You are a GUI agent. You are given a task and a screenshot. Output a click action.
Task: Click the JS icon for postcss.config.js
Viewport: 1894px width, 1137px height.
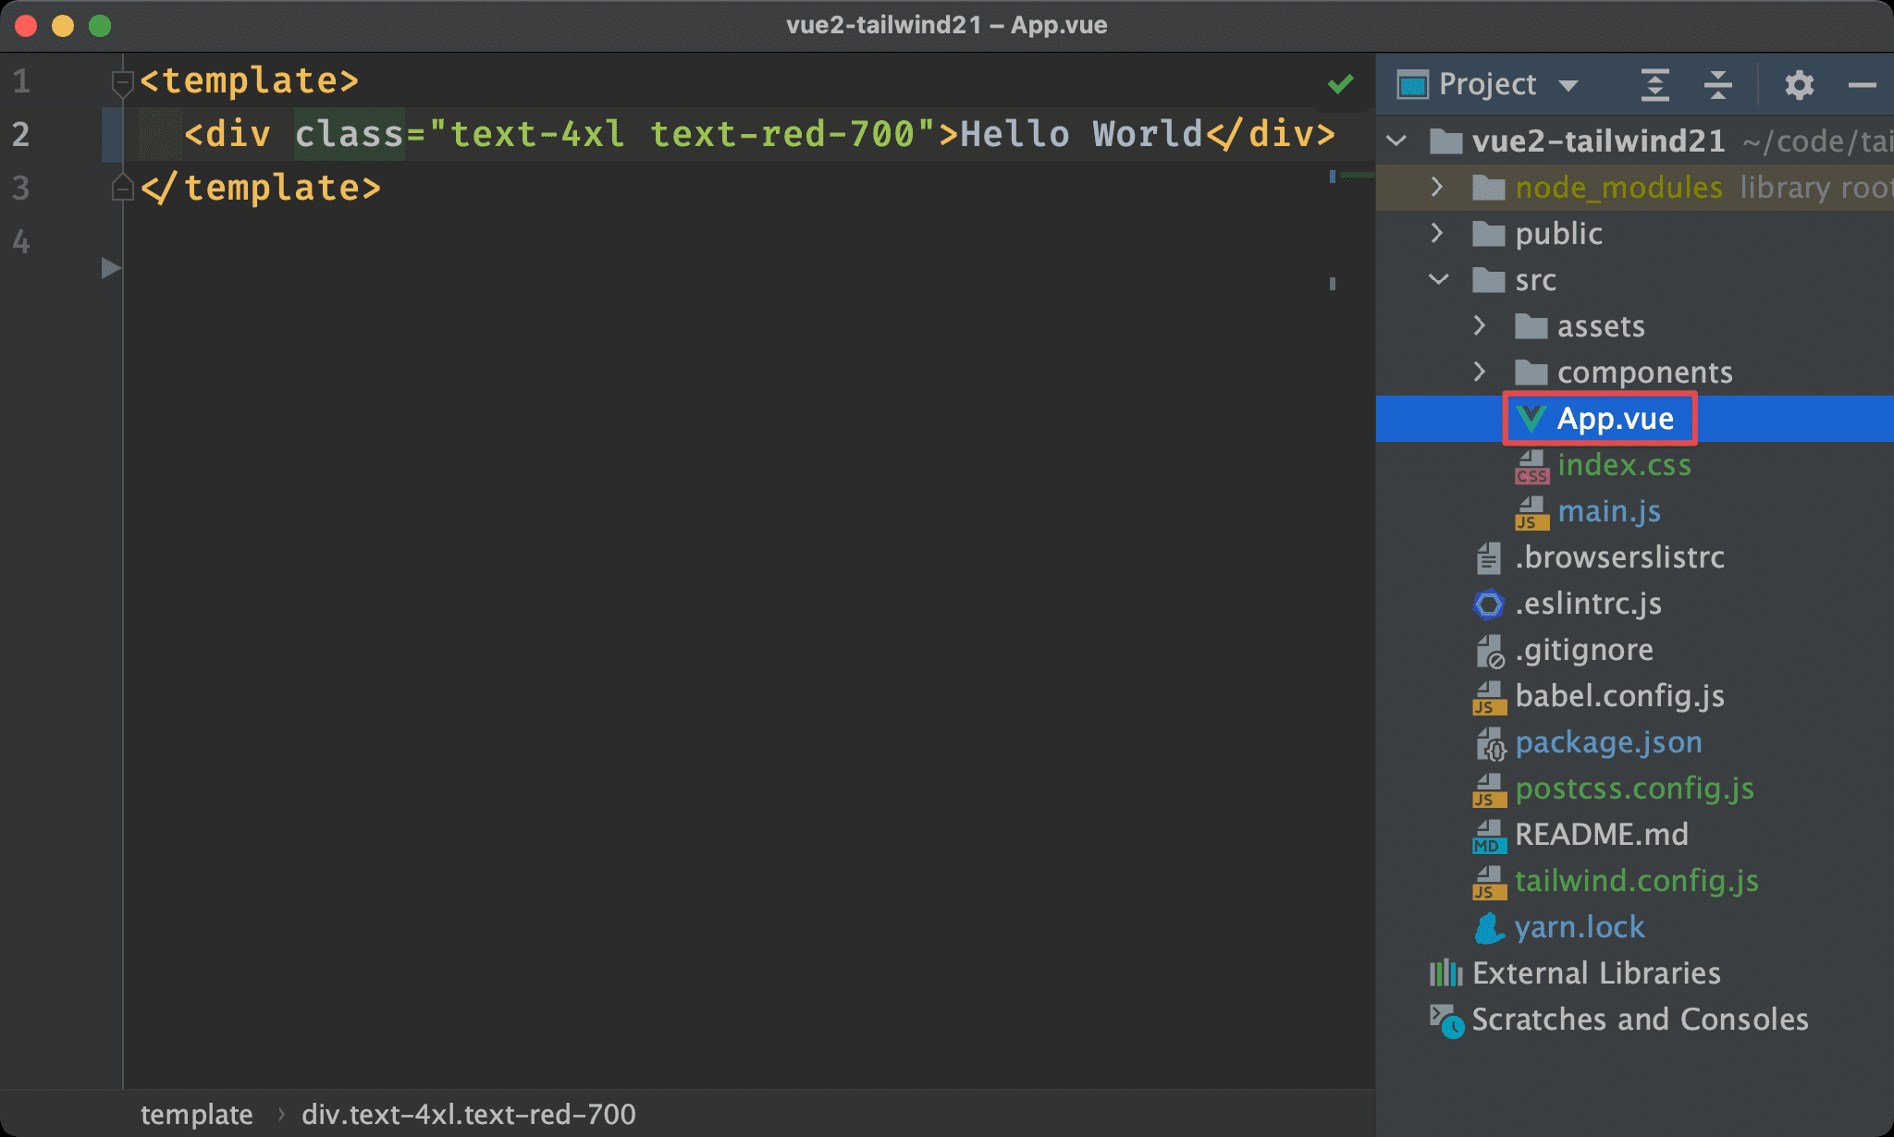coord(1489,789)
